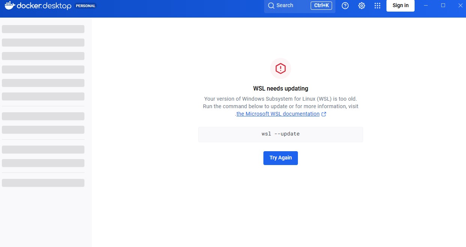Click the Ctrl+K shortcut badge
The image size is (466, 247).
tap(321, 6)
